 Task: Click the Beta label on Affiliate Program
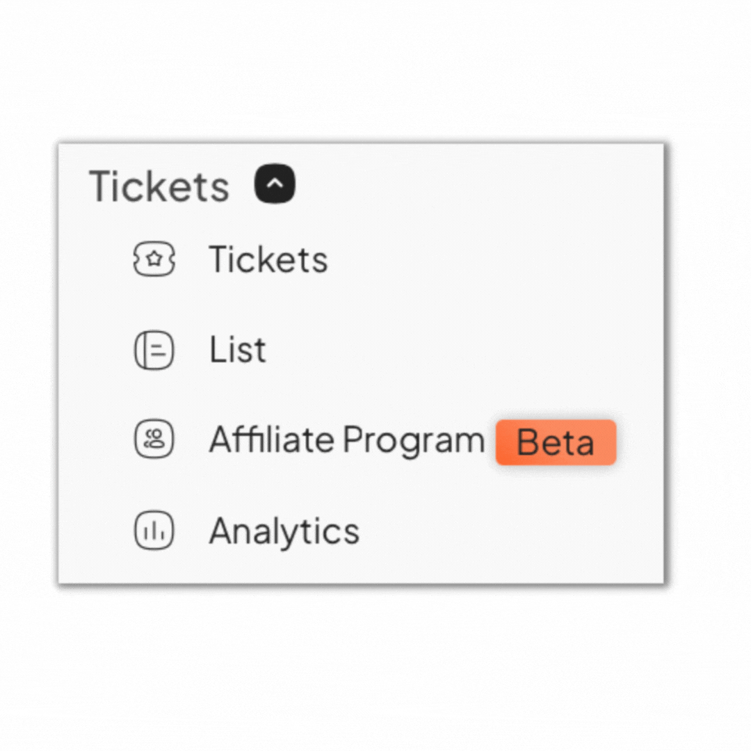pyautogui.click(x=555, y=442)
